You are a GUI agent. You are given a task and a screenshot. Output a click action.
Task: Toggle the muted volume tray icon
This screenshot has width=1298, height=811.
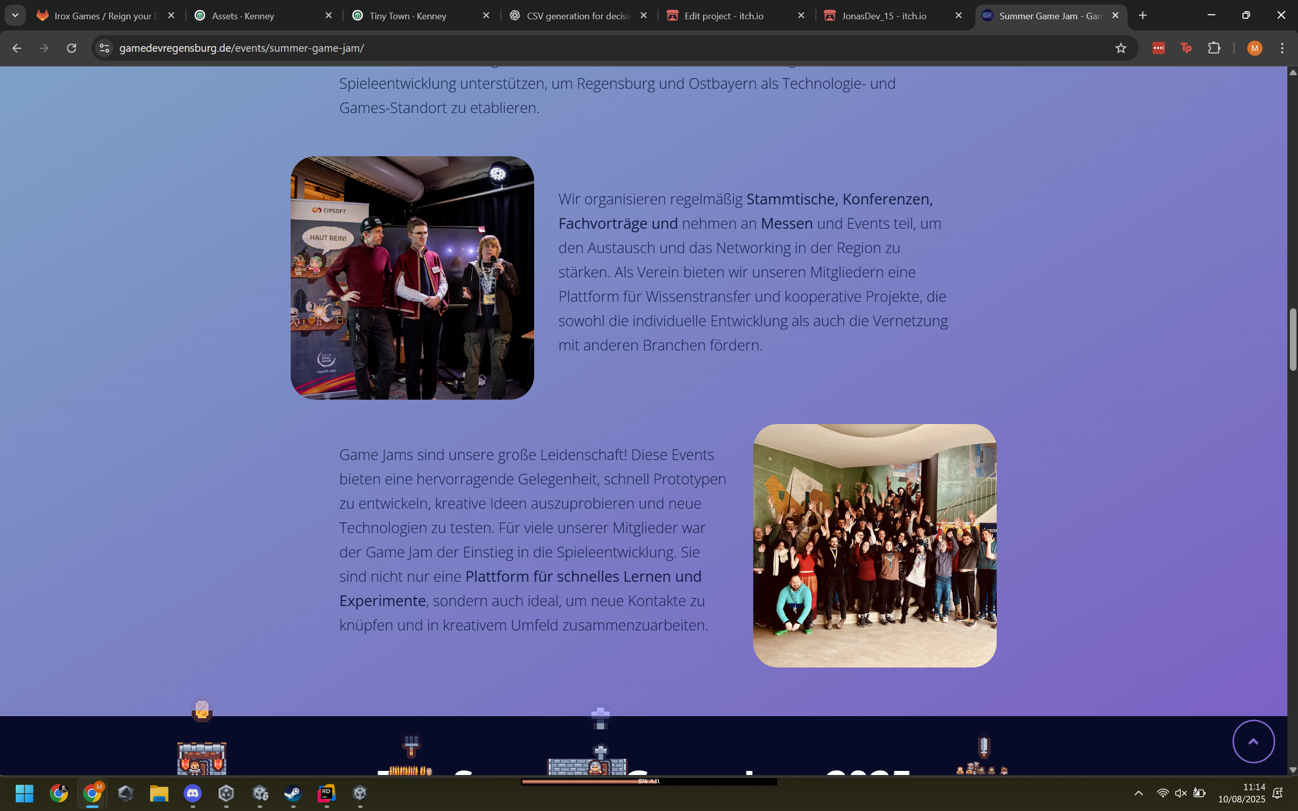point(1180,793)
